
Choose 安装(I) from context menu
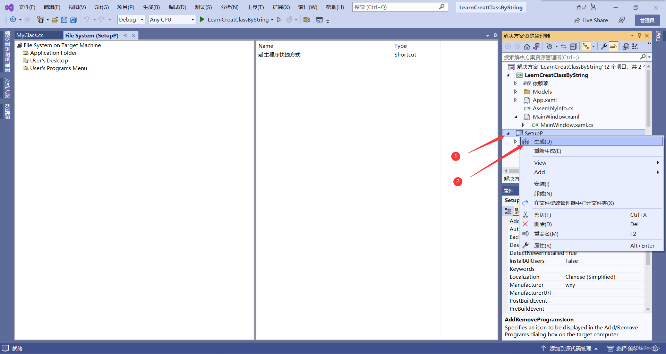click(x=591, y=184)
